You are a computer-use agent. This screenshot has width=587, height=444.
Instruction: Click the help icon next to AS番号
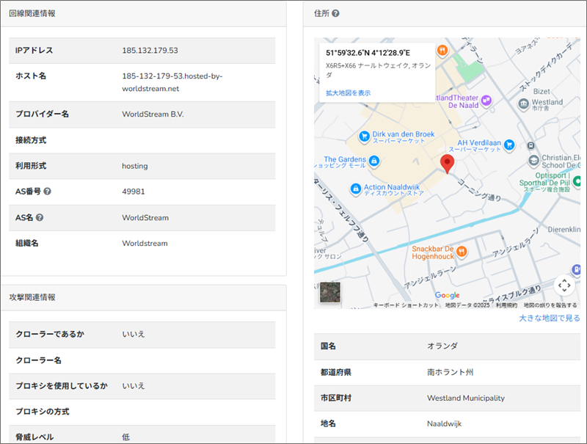[47, 192]
